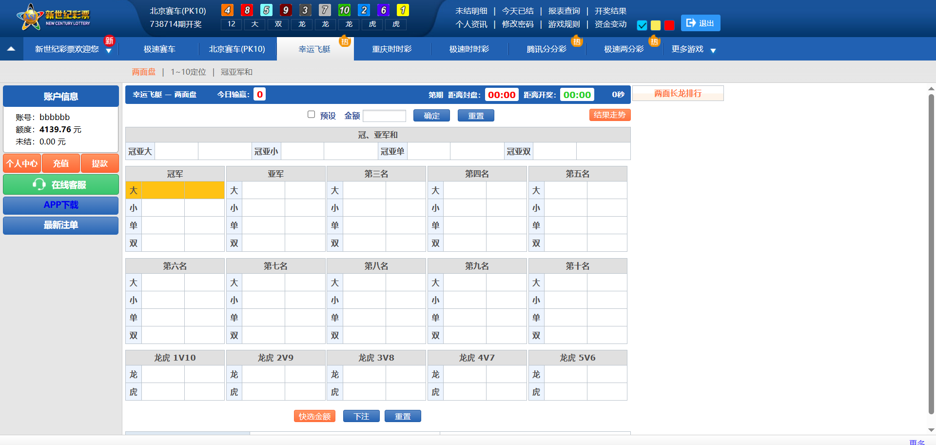The height and width of the screenshot is (445, 936).
Task: Toggle the 预设 preset checkbox
Action: pyautogui.click(x=311, y=115)
